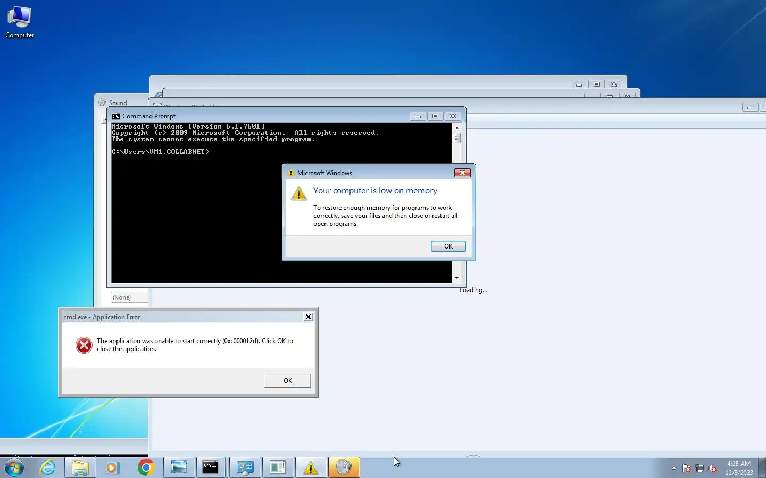Click the Command Prompt scrollbar down arrow
Image resolution: width=766 pixels, height=478 pixels.
pos(456,278)
